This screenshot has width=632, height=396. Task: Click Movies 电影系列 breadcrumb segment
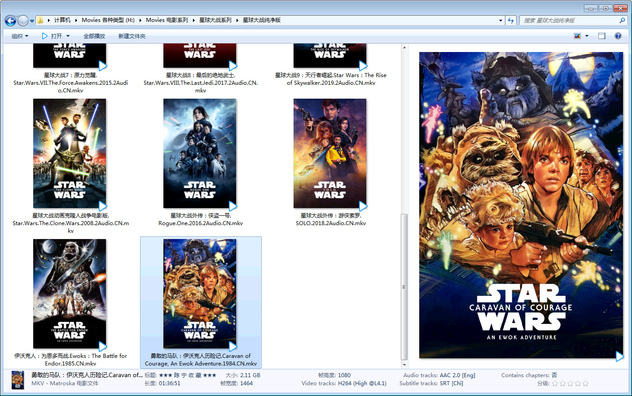tap(167, 20)
